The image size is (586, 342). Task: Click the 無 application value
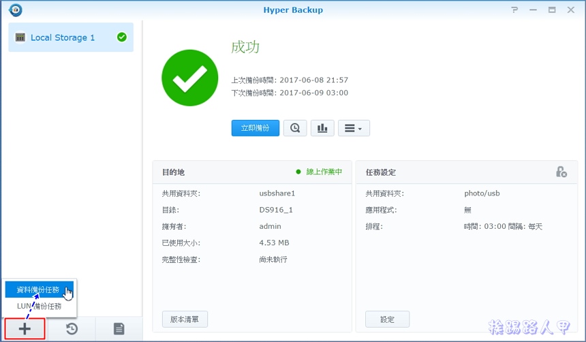coord(467,210)
